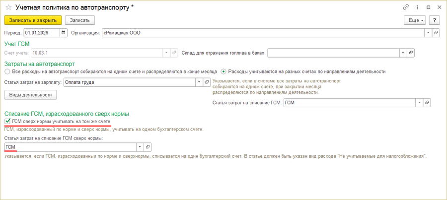Open the fuel tank warehouse record icon
This screenshot has height=200, width=447.
point(411,53)
